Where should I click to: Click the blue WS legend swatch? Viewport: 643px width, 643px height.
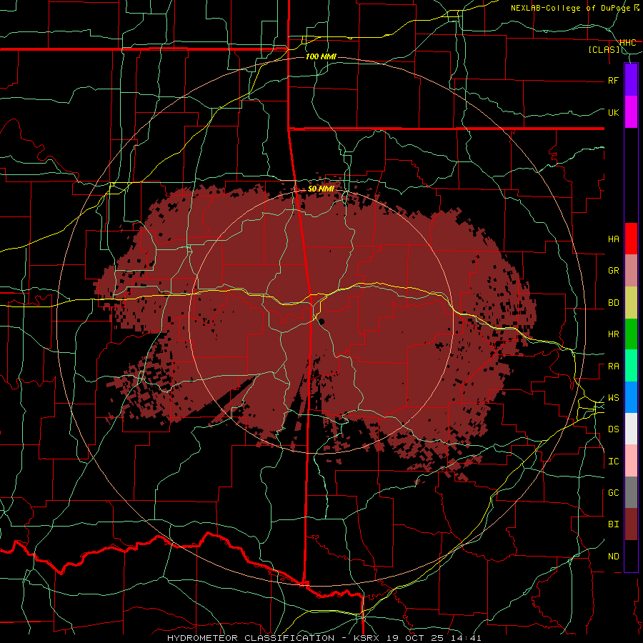tap(631, 397)
